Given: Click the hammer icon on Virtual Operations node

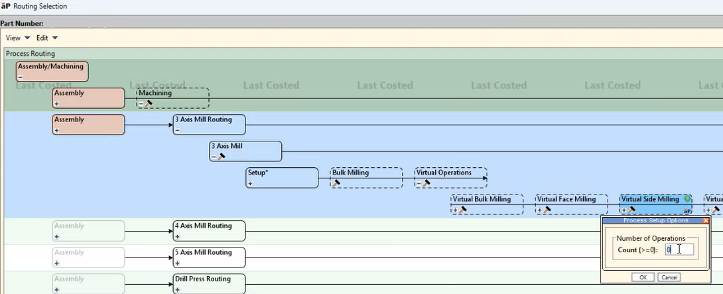Looking at the screenshot, I should point(427,183).
